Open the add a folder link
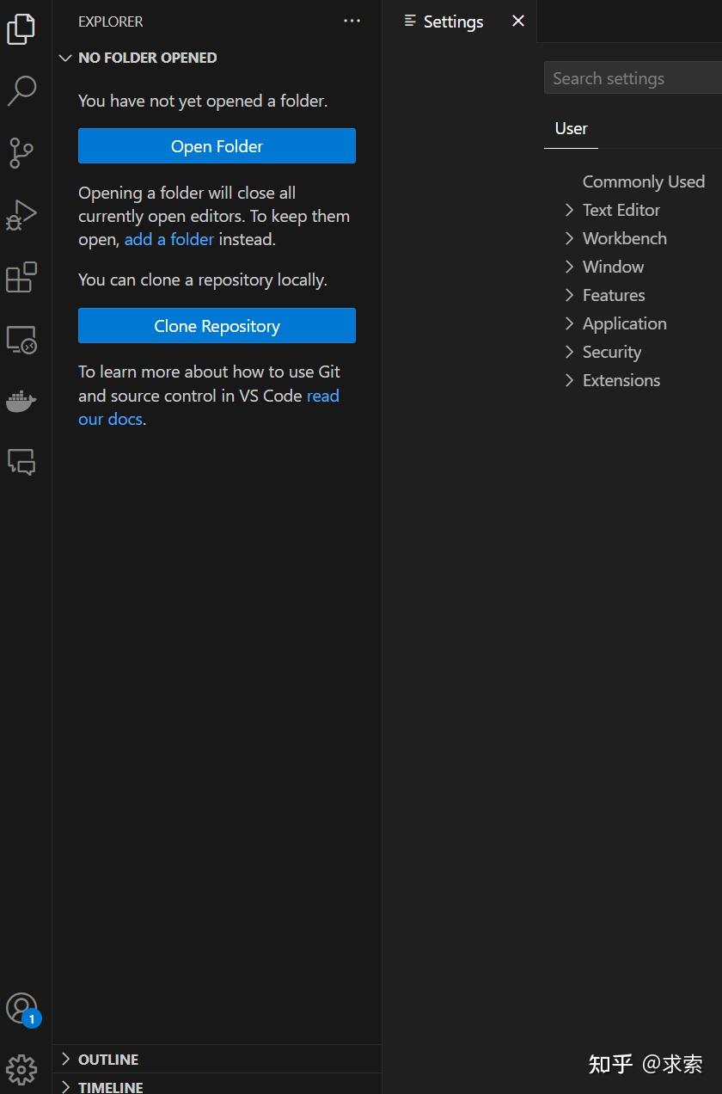 (168, 239)
